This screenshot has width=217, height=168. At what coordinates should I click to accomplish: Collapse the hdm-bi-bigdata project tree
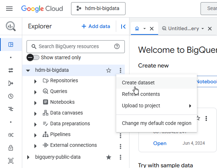click(x=28, y=70)
